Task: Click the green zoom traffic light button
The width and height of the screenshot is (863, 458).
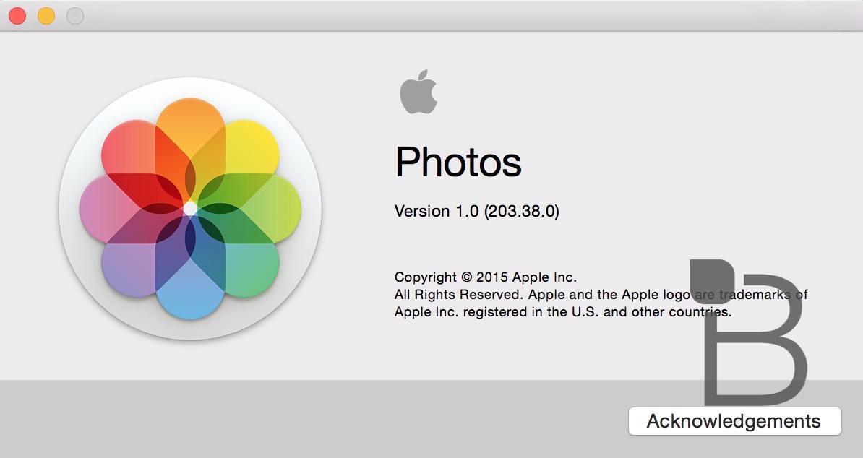Action: pyautogui.click(x=74, y=15)
